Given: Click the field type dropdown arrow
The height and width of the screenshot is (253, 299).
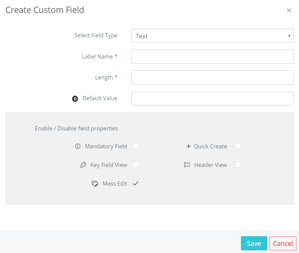Looking at the screenshot, I should click(x=289, y=36).
